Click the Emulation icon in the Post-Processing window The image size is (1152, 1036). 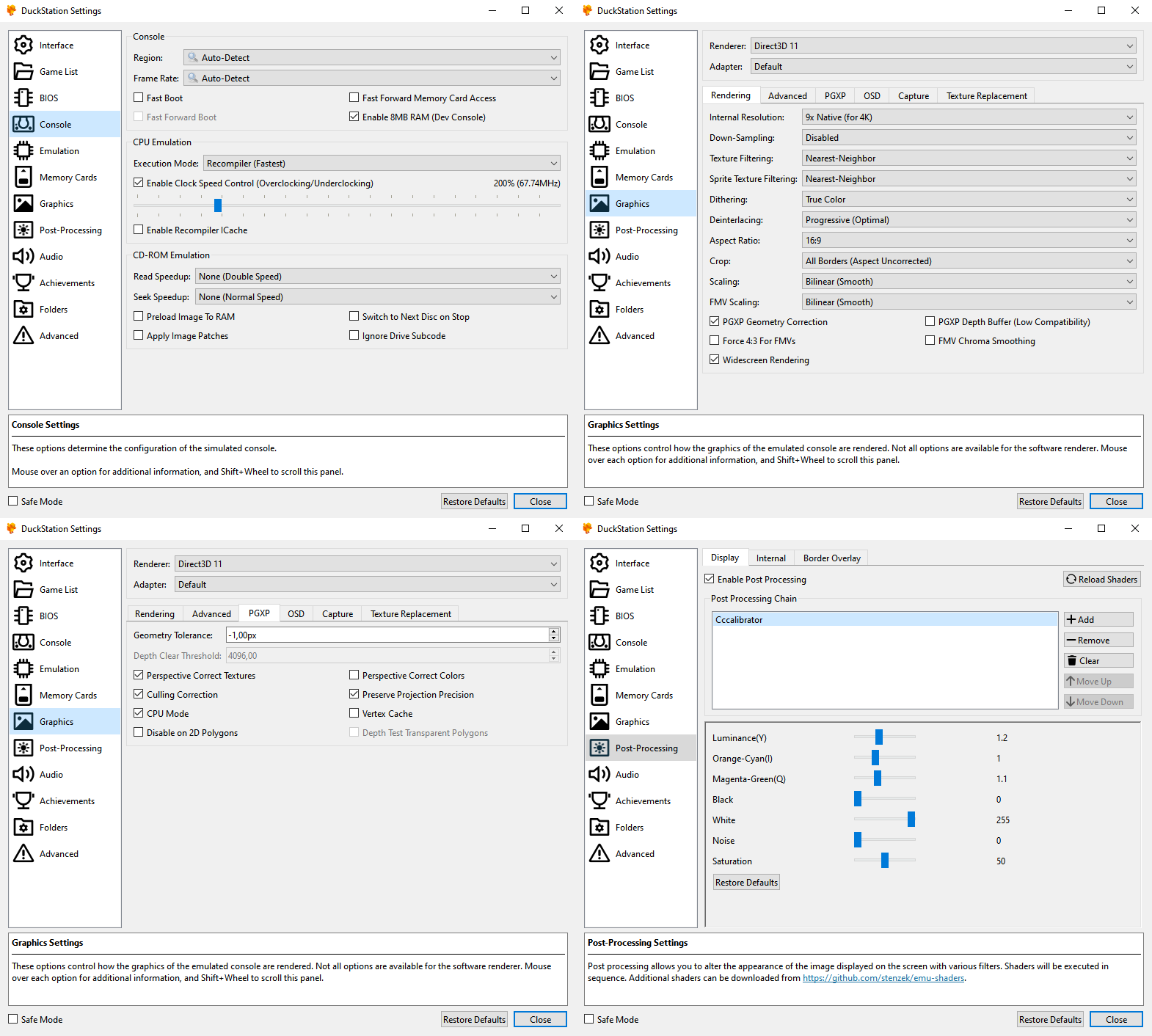599,669
